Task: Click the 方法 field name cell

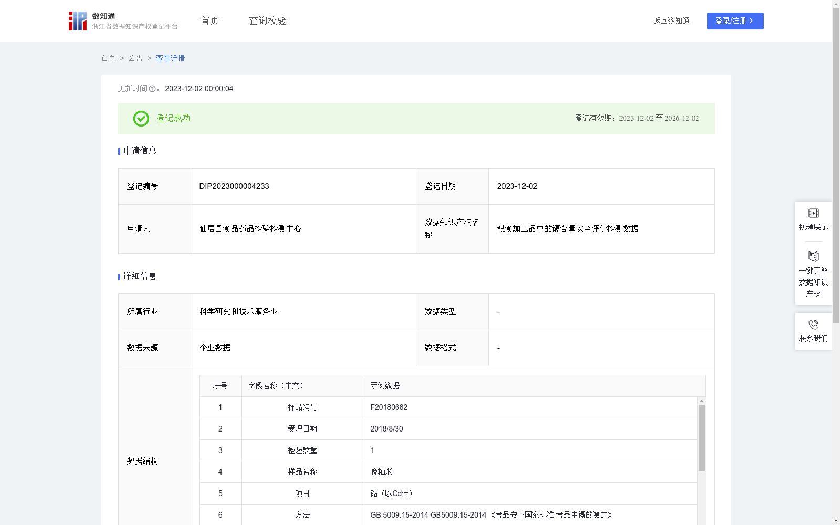Action: (x=303, y=515)
